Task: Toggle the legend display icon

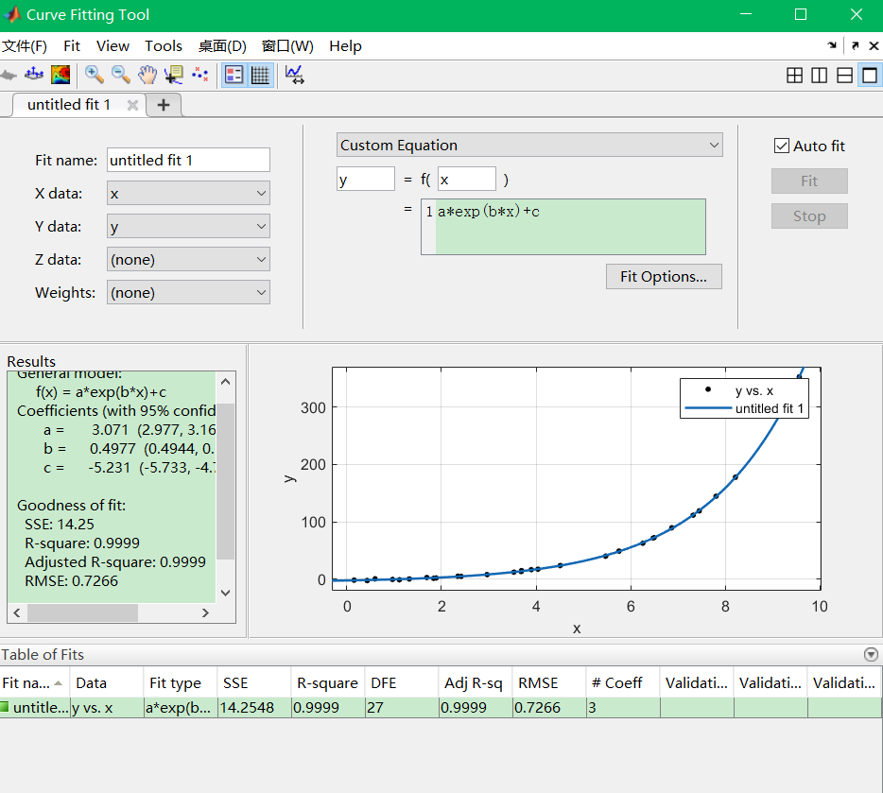Action: tap(234, 75)
